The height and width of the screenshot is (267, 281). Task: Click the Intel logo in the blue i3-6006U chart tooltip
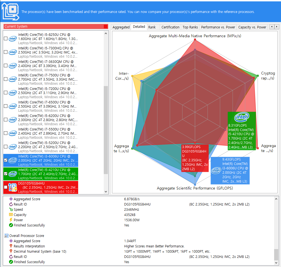pos(216,171)
